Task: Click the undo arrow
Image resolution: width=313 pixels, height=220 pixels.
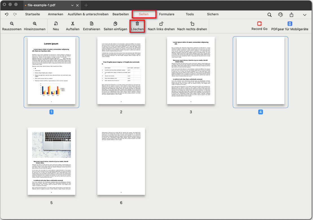Action: coord(7,14)
